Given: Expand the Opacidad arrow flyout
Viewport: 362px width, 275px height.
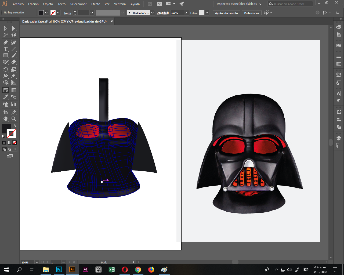Looking at the screenshot, I should point(186,13).
